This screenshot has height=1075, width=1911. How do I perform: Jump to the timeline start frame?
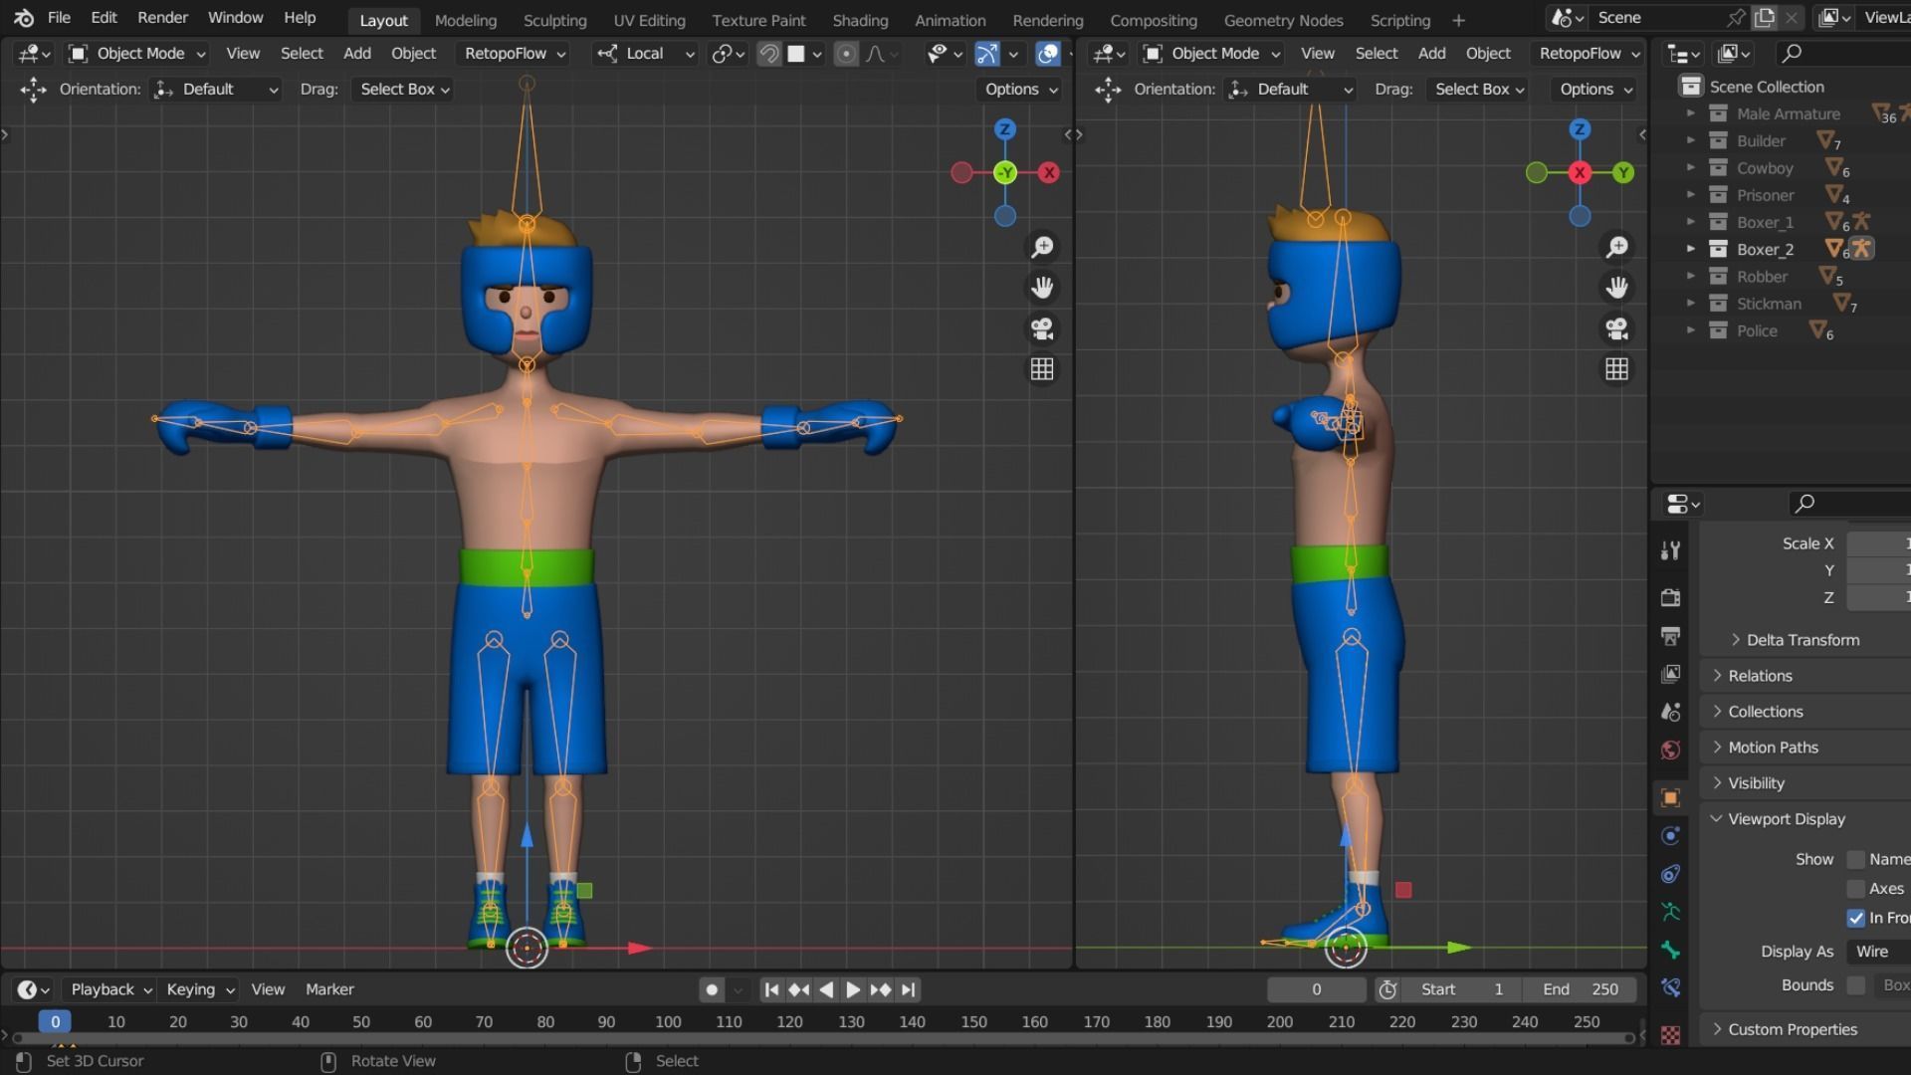coord(771,989)
